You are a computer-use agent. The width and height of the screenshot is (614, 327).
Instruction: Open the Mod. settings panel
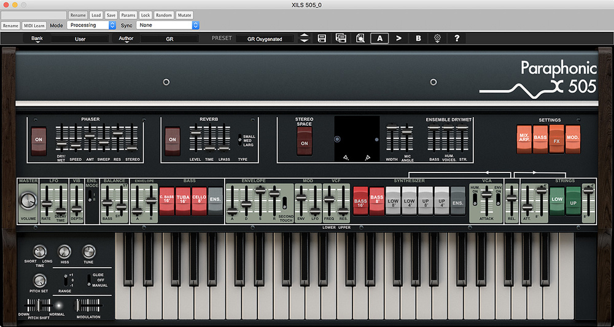point(573,139)
